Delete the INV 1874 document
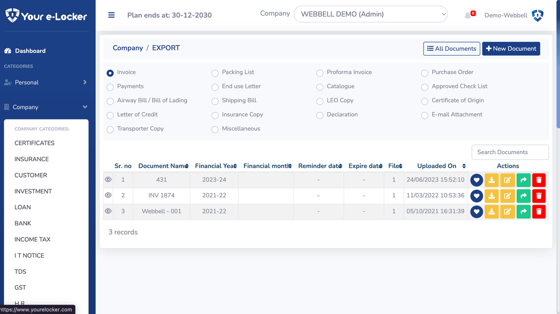Image resolution: width=560 pixels, height=314 pixels. 539,196
